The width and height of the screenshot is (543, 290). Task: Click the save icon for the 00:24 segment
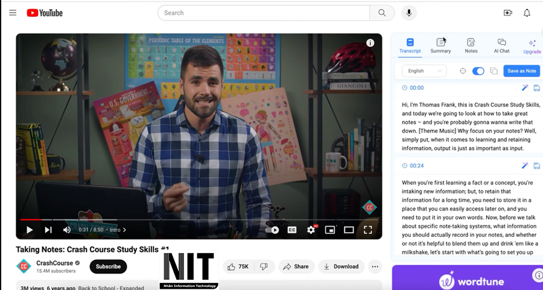tap(536, 166)
